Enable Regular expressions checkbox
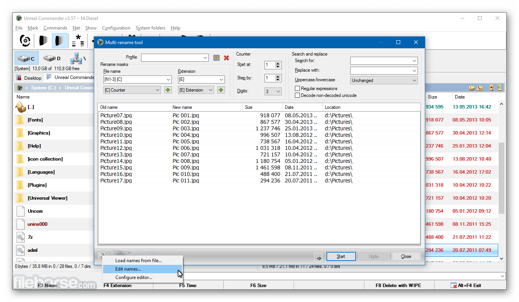The height and width of the screenshot is (302, 519). coord(297,89)
